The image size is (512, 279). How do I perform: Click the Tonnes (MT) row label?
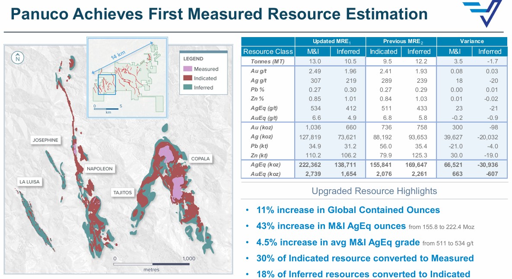267,61
